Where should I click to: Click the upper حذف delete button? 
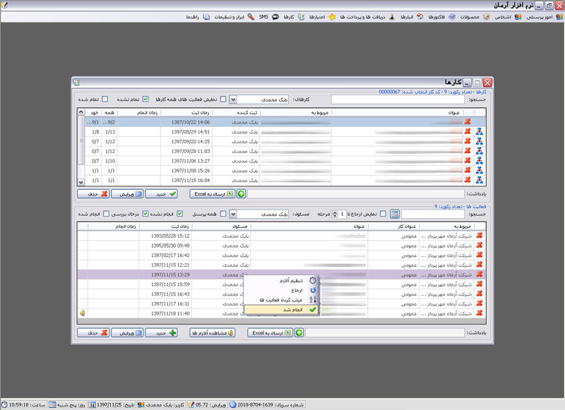pyautogui.click(x=93, y=194)
